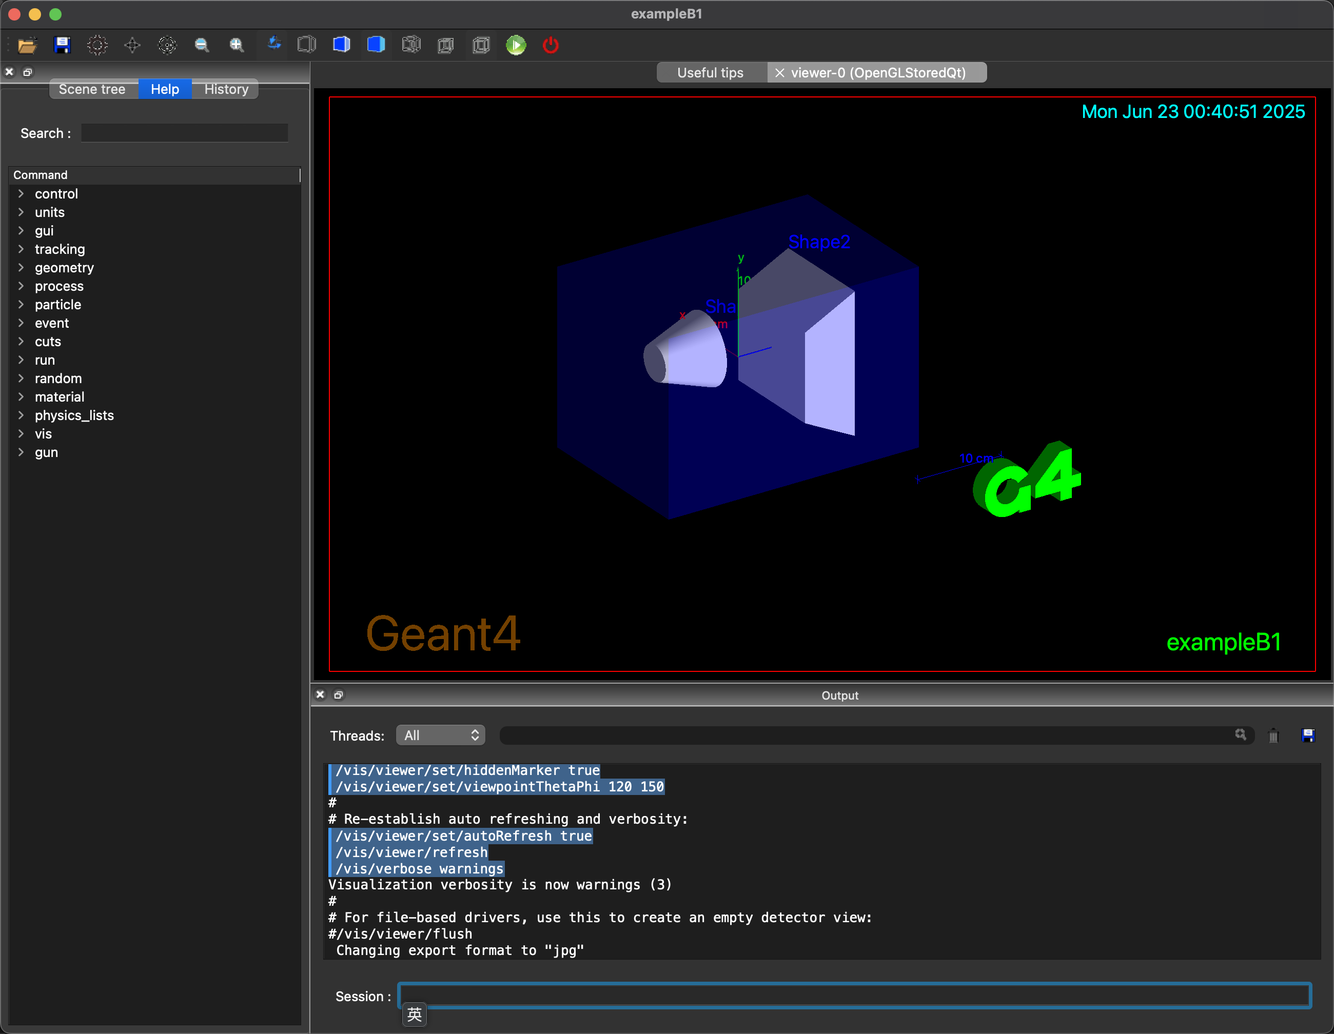The width and height of the screenshot is (1334, 1034).
Task: Float the left dock panel
Action: click(x=28, y=72)
